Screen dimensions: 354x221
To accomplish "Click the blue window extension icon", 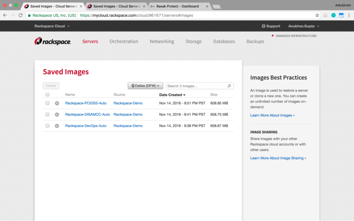I will tap(341, 15).
